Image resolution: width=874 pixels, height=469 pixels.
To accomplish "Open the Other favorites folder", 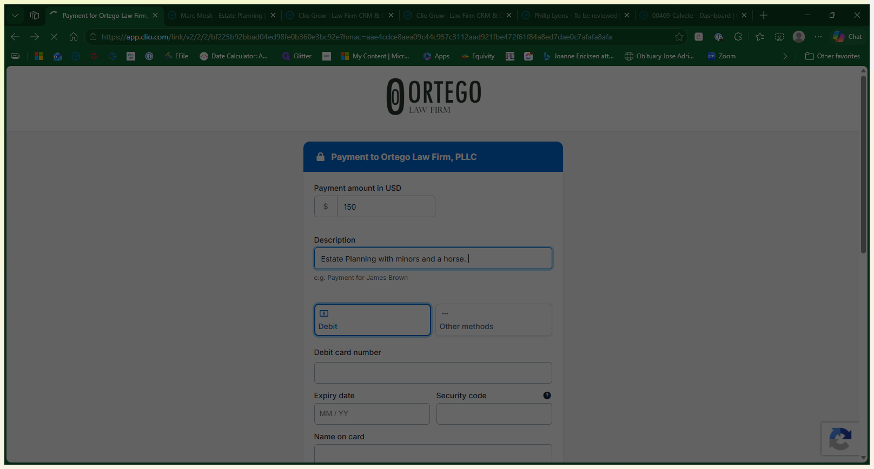I will click(x=832, y=56).
